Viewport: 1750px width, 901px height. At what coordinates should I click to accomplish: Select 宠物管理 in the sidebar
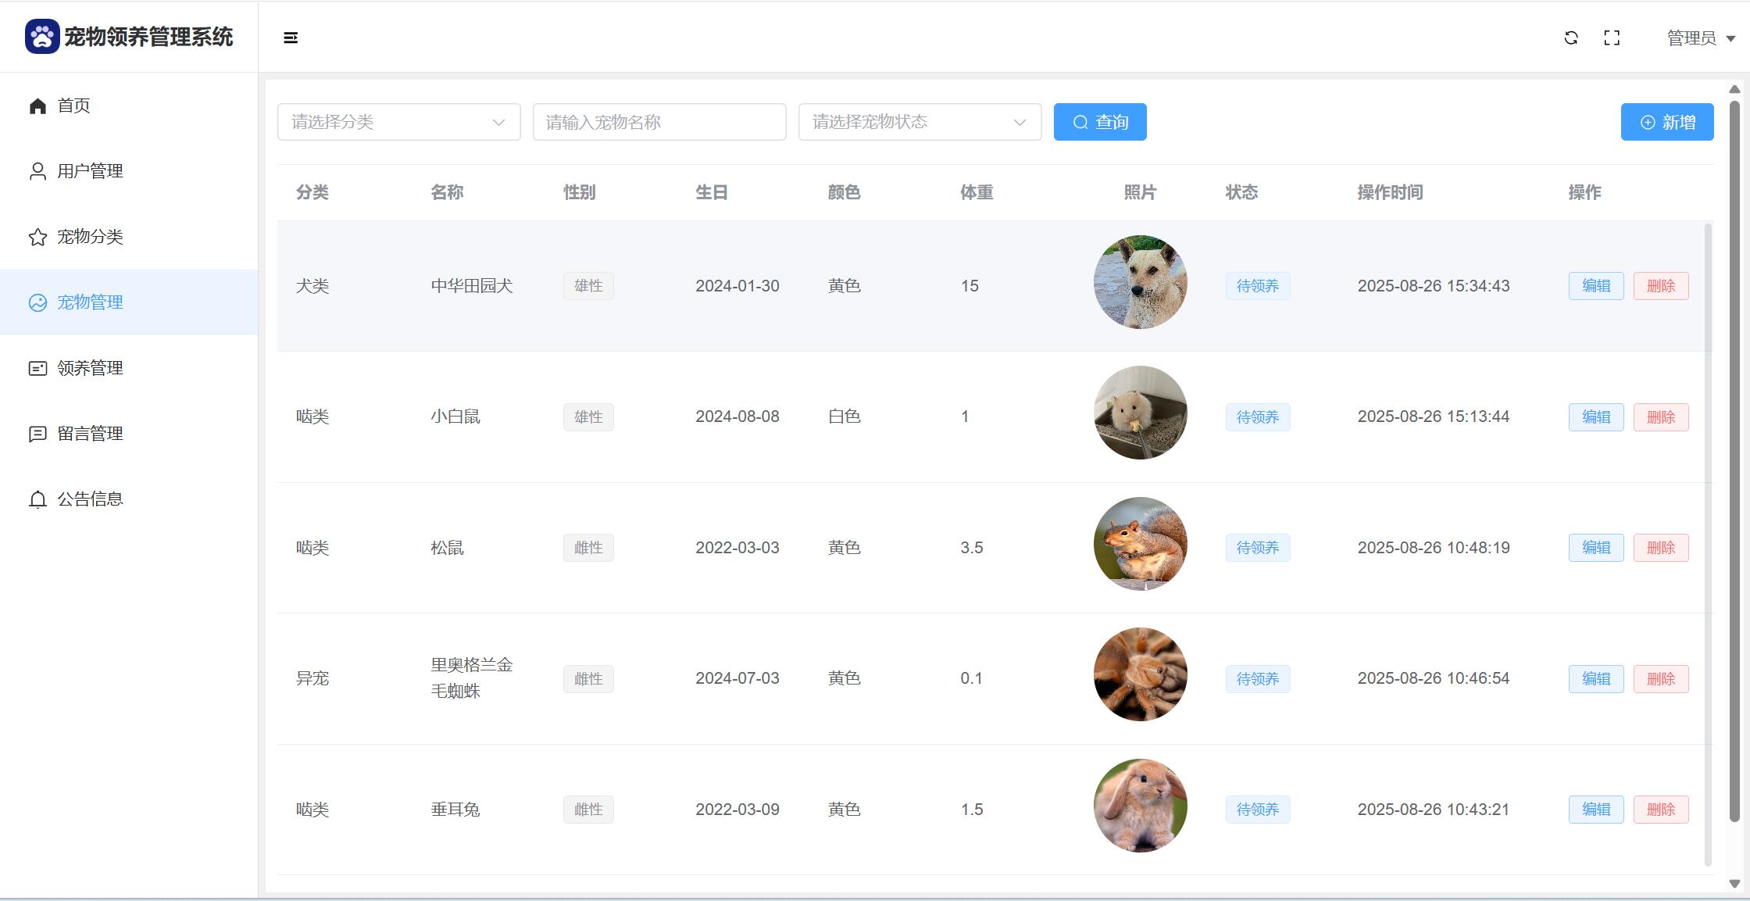click(90, 302)
